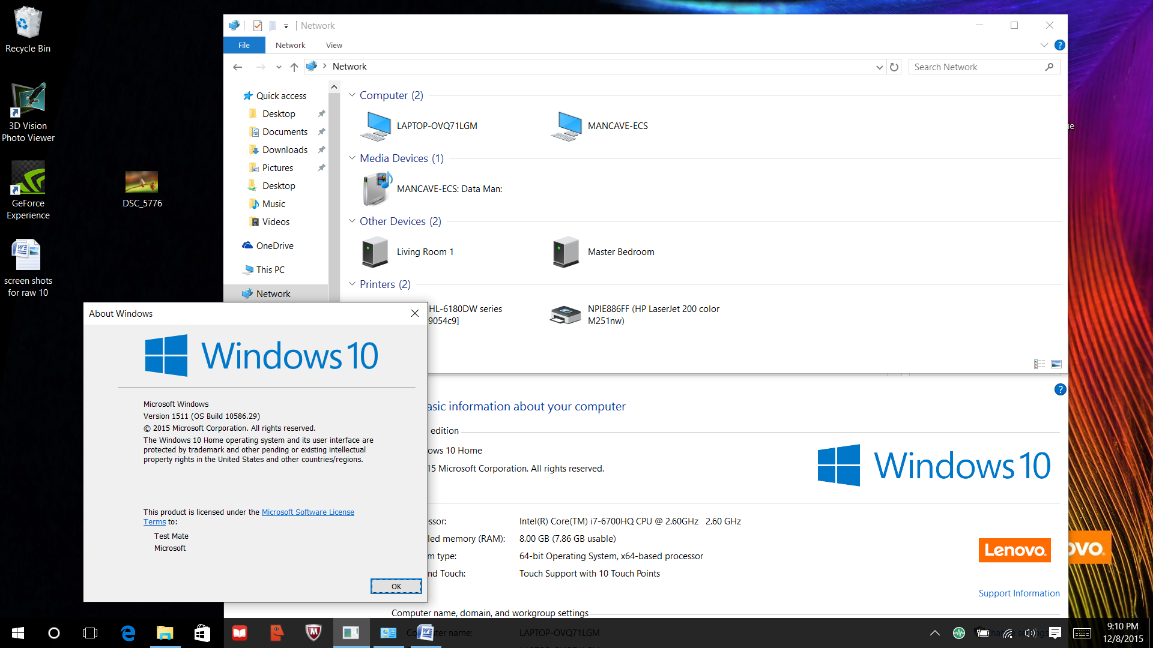Select the Master Bedroom device icon
The height and width of the screenshot is (648, 1153).
tap(567, 252)
